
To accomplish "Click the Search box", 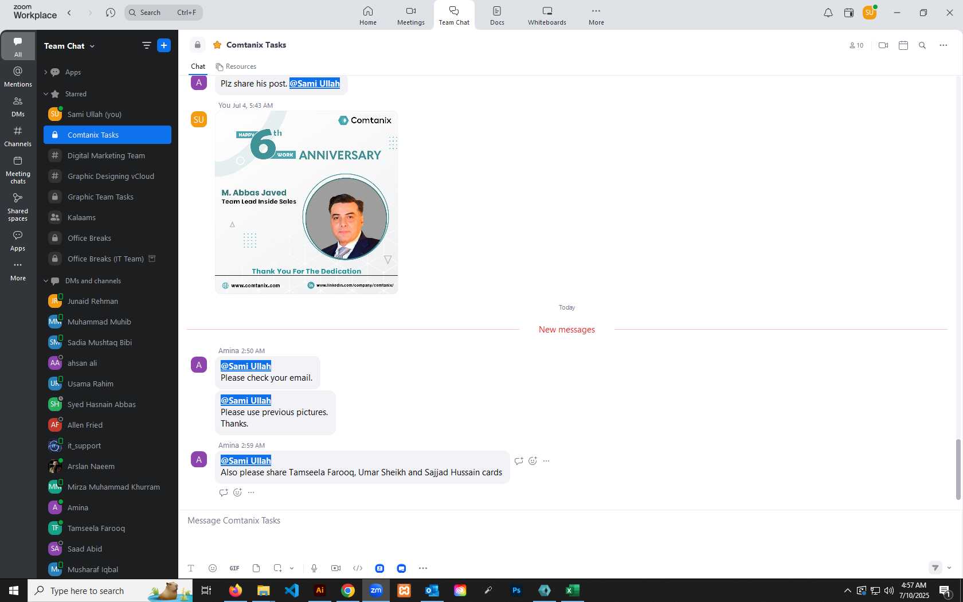I will click(163, 13).
